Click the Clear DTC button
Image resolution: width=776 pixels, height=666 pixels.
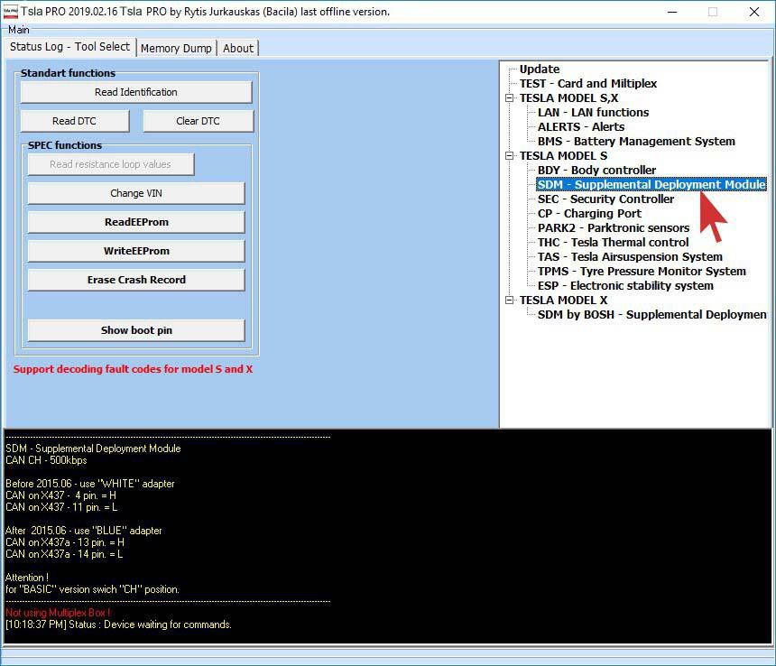(198, 121)
